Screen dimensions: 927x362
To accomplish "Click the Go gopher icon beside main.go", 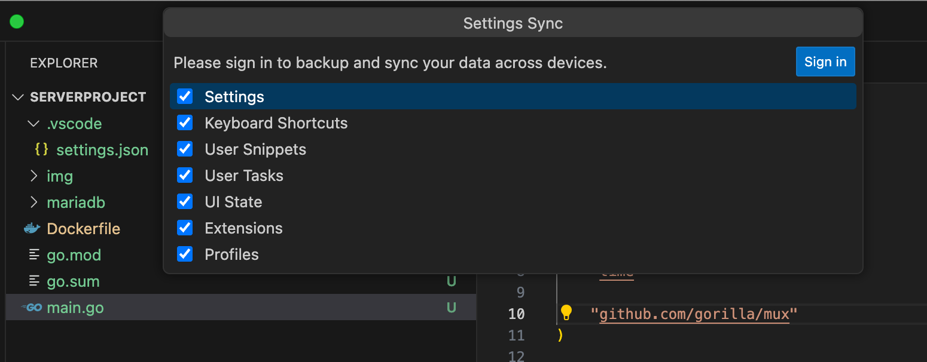I will pyautogui.click(x=32, y=308).
